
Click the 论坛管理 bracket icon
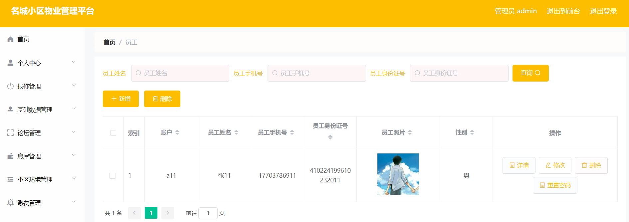point(10,132)
